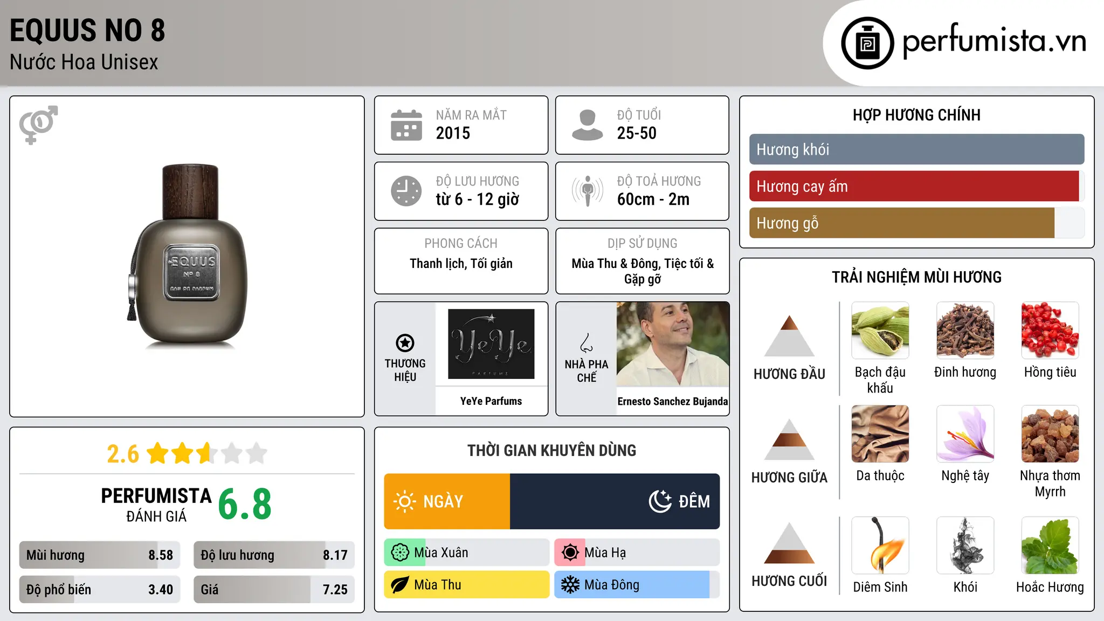The width and height of the screenshot is (1104, 621).
Task: Open the YeYe Parfums brand logo image
Action: click(491, 344)
